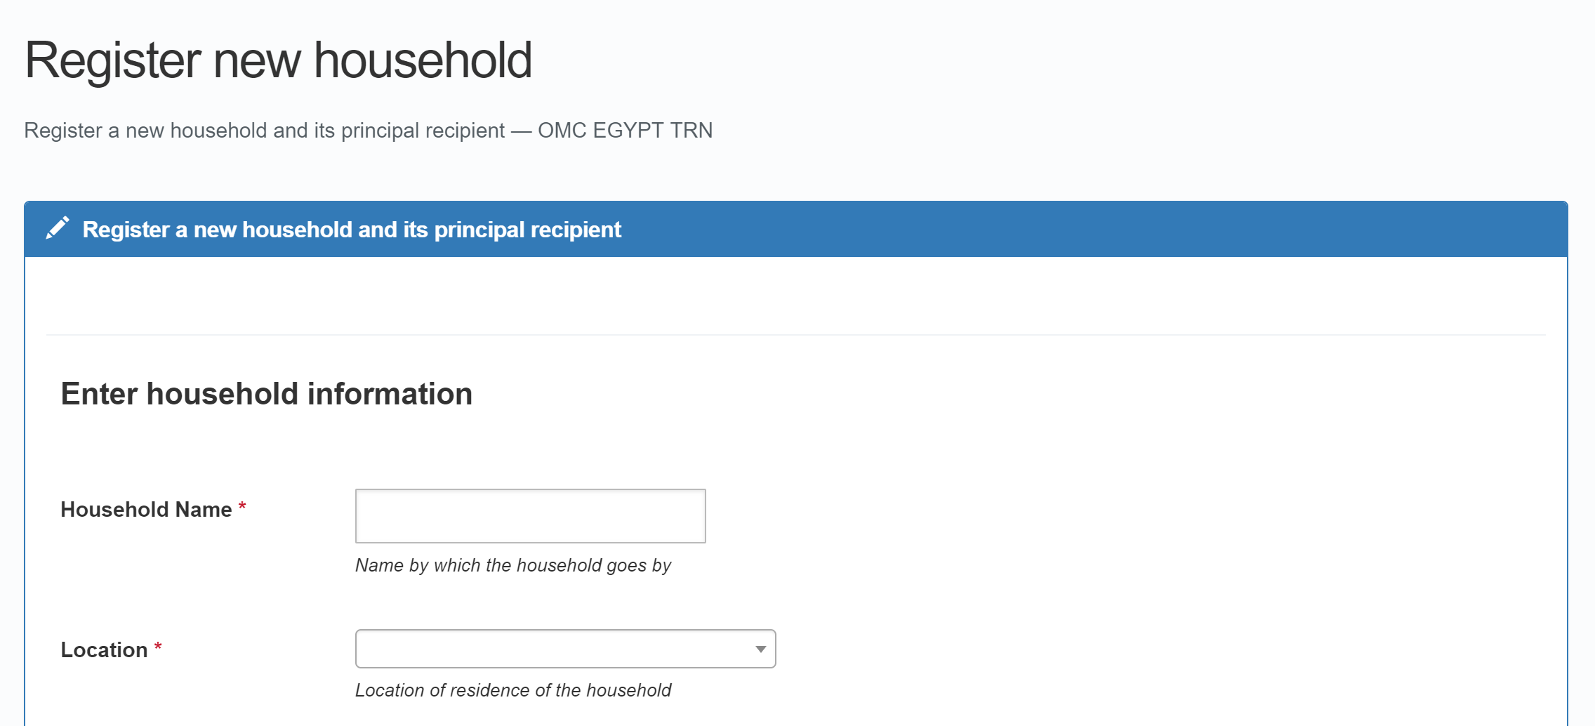Click the white panel header title text
The height and width of the screenshot is (726, 1595).
pos(351,230)
